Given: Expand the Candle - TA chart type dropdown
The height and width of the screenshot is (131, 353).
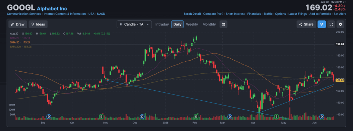Looking at the screenshot, I should coord(134,24).
